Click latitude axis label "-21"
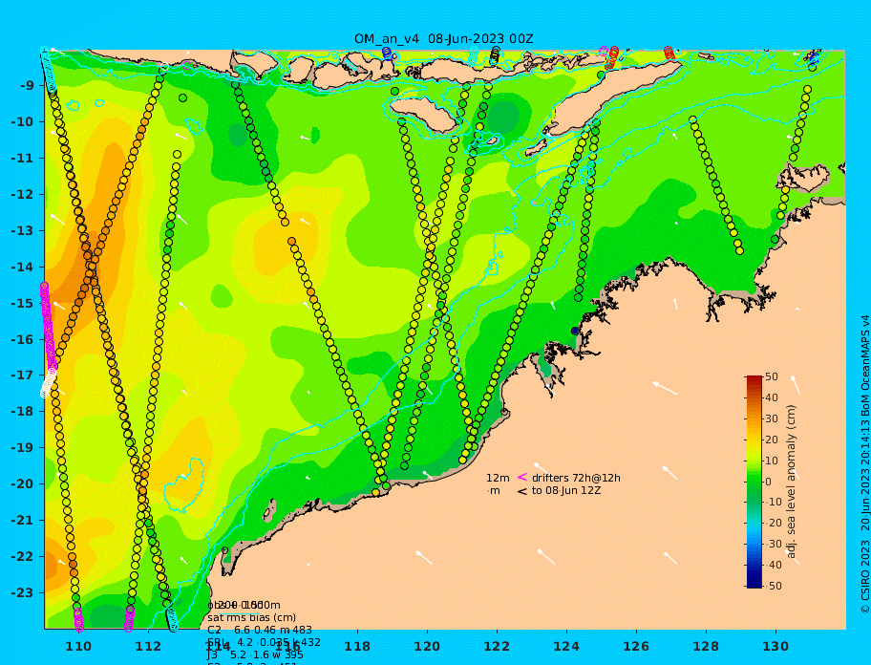 [23, 520]
